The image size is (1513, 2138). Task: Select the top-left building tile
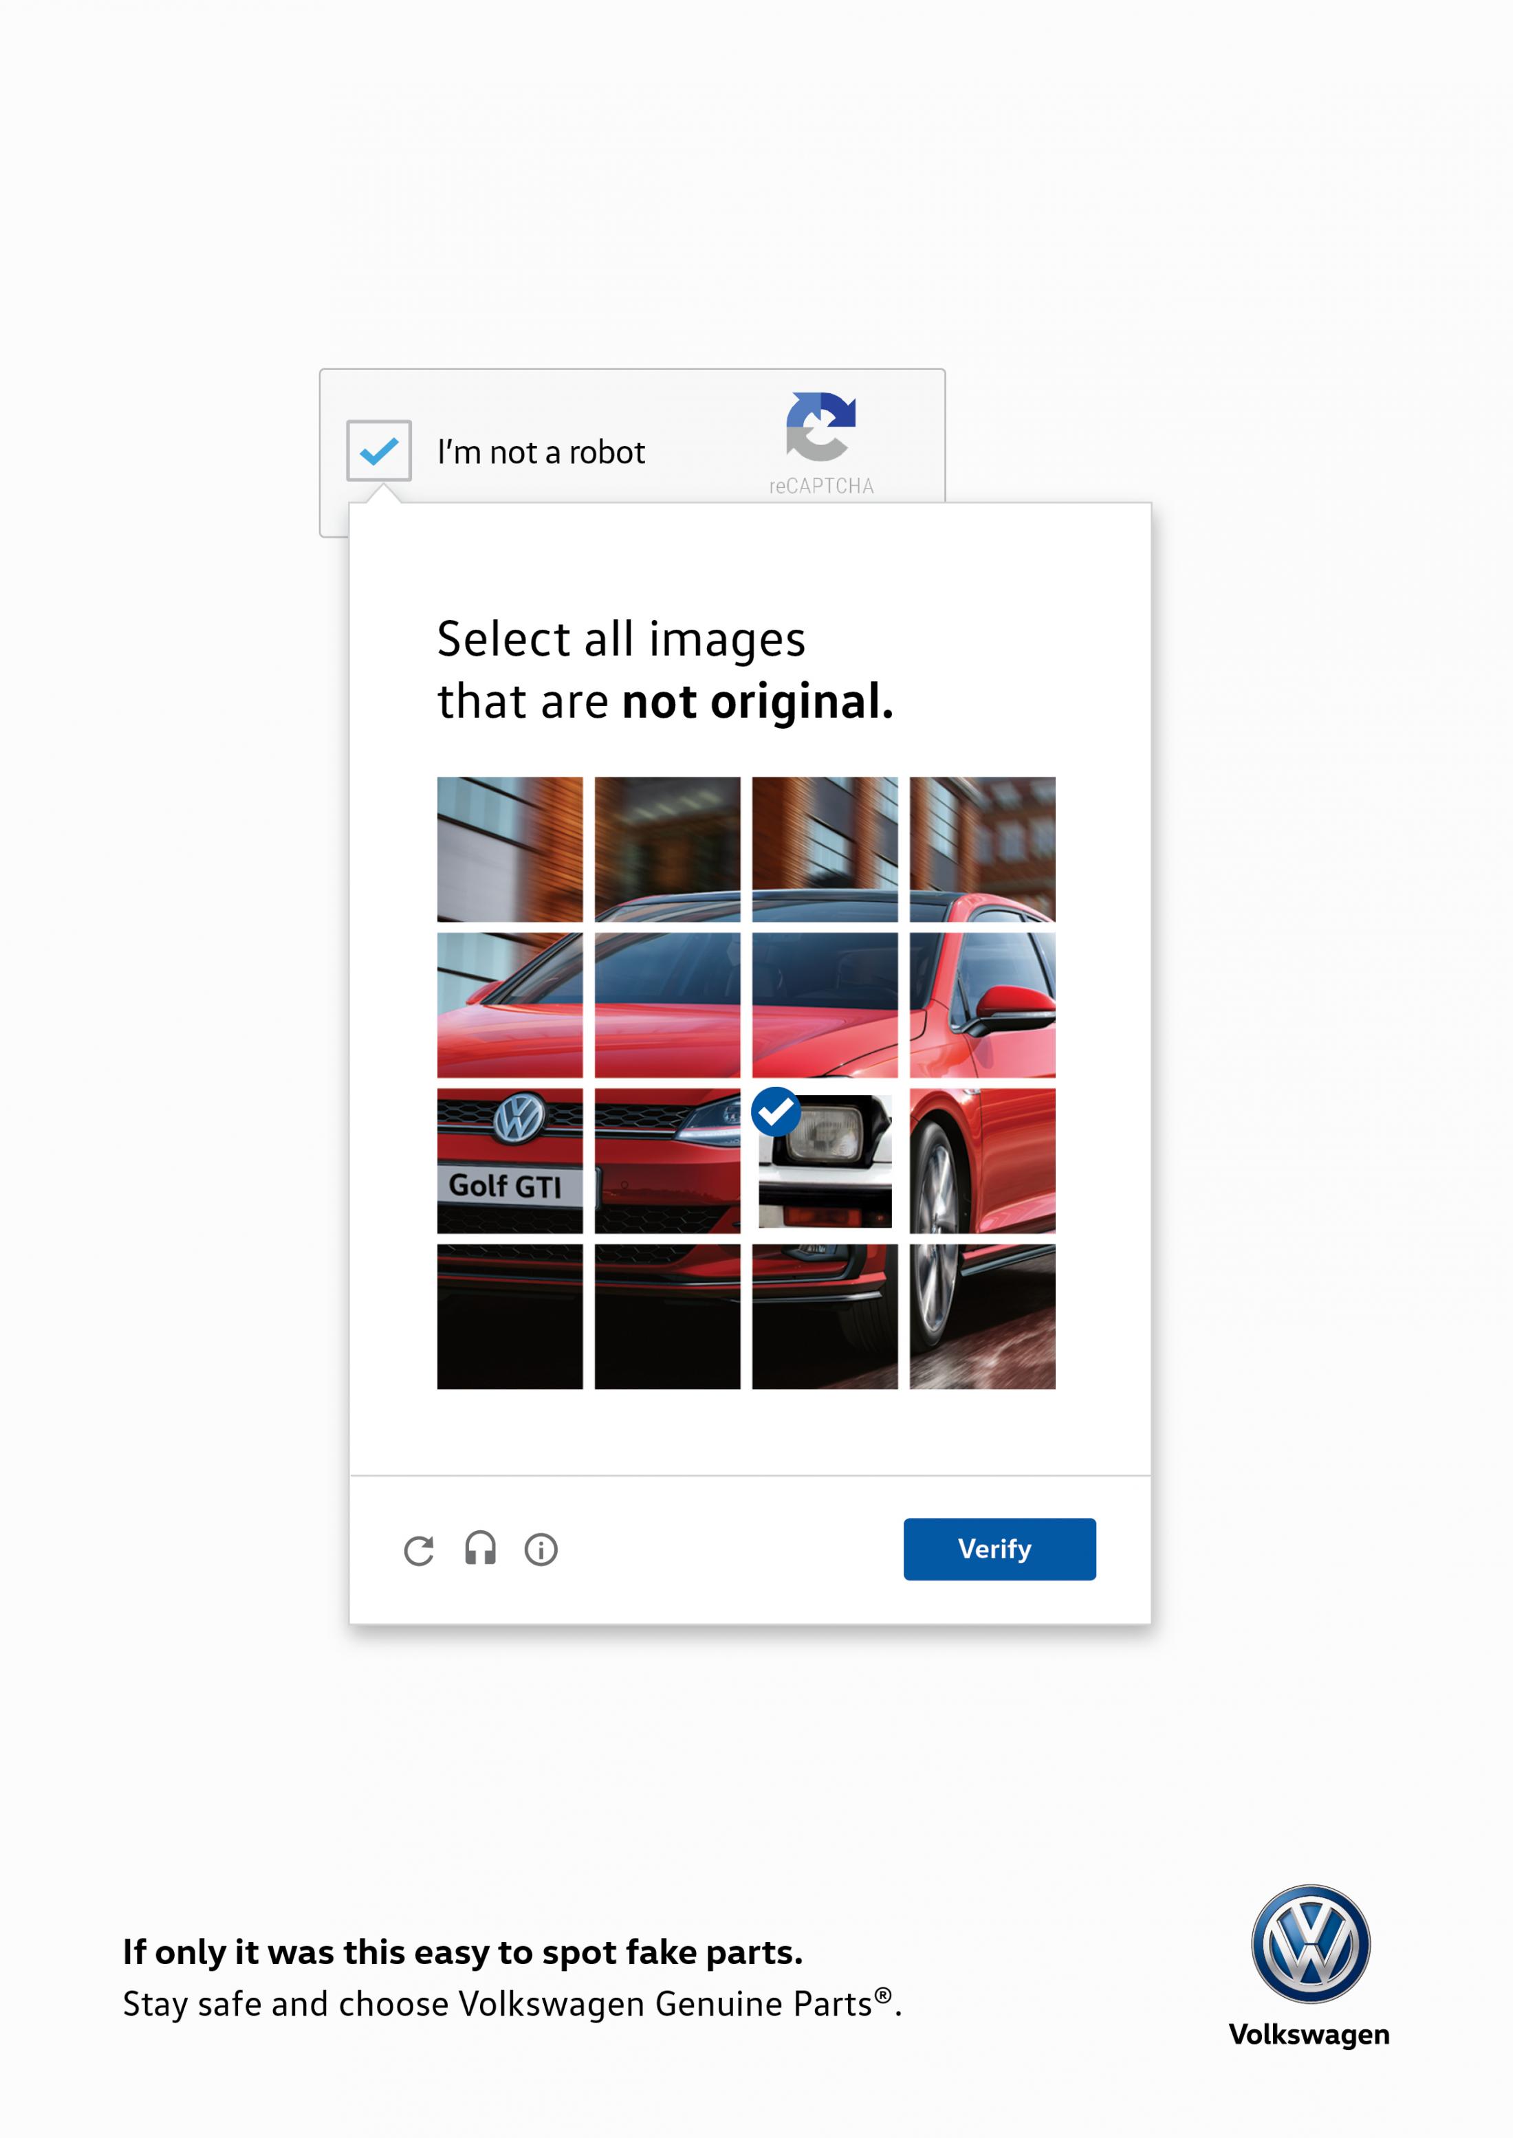pyautogui.click(x=510, y=849)
